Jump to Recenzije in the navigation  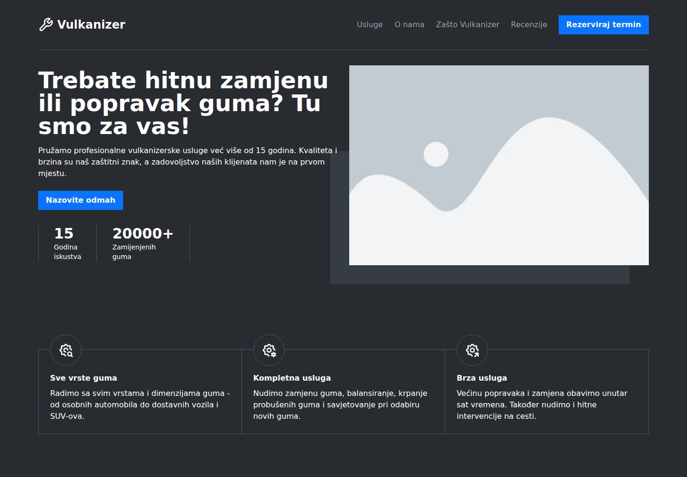pyautogui.click(x=529, y=24)
